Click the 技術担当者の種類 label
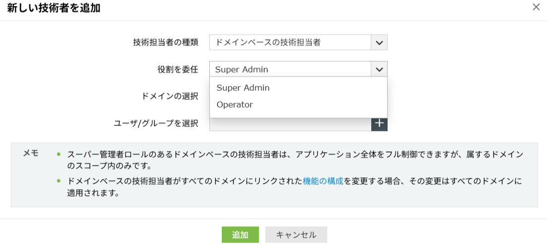This screenshot has width=547, height=248. 166,42
